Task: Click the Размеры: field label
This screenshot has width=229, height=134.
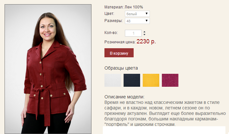Action: pyautogui.click(x=114, y=21)
